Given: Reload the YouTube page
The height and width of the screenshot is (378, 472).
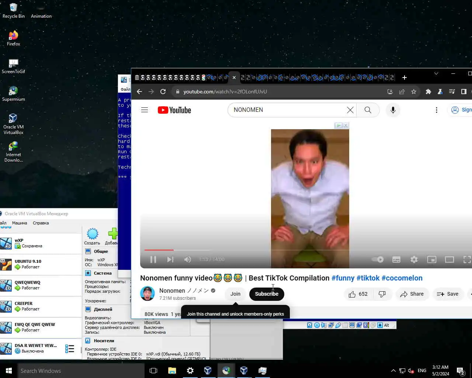Looking at the screenshot, I should pyautogui.click(x=163, y=92).
